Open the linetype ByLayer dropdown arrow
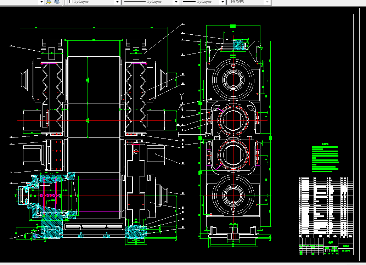The image size is (366, 265). (x=176, y=2)
